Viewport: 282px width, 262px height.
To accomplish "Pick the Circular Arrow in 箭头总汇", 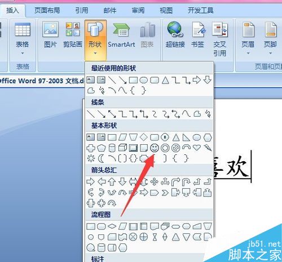I will [x=112, y=203].
